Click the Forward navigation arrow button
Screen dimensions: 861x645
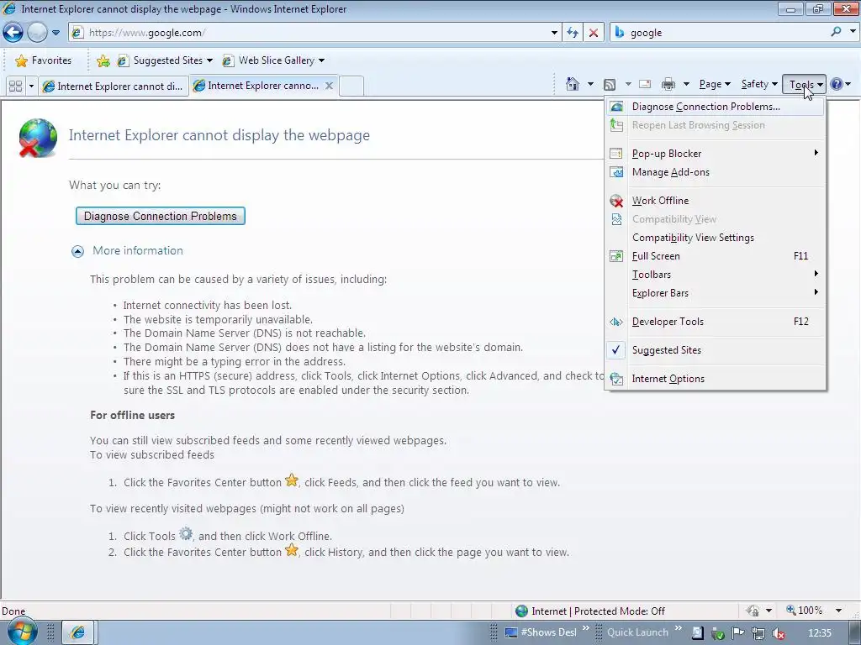tap(37, 33)
